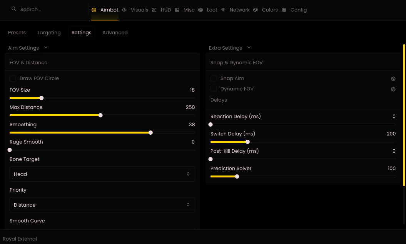Image resolution: width=406 pixels, height=244 pixels.
Task: Collapse the Extra Settings section chevron
Action: (x=249, y=48)
